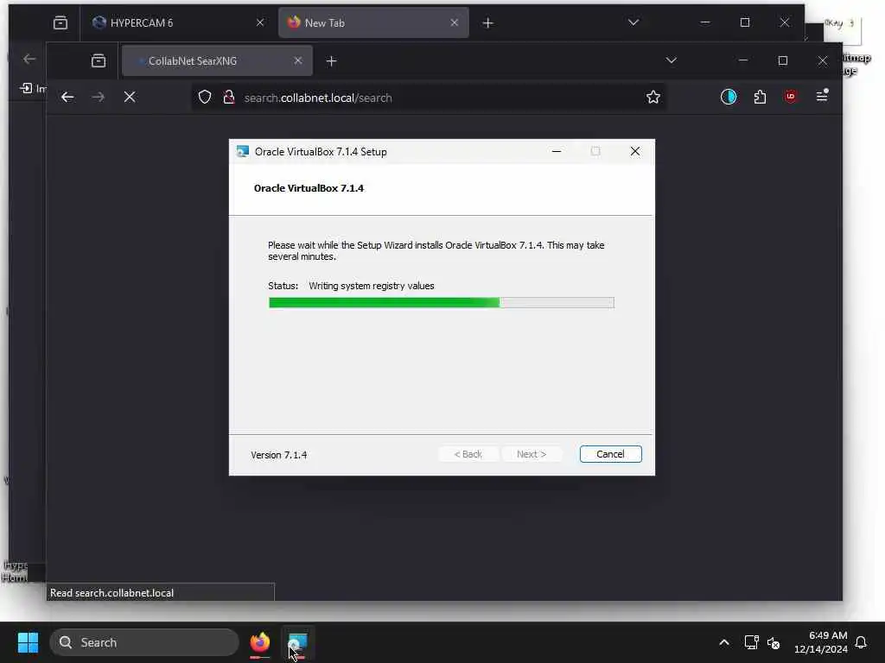Cancel the VirtualBox installation
This screenshot has height=663, width=885.
(x=610, y=454)
